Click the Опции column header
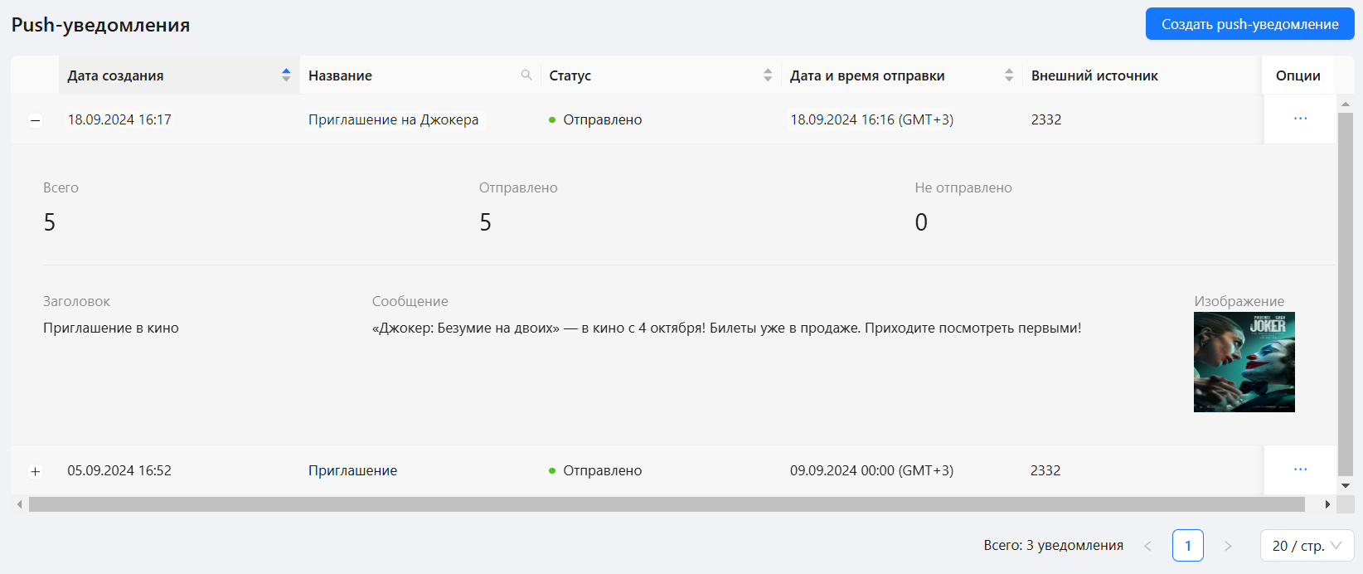The height and width of the screenshot is (574, 1363). click(1298, 75)
